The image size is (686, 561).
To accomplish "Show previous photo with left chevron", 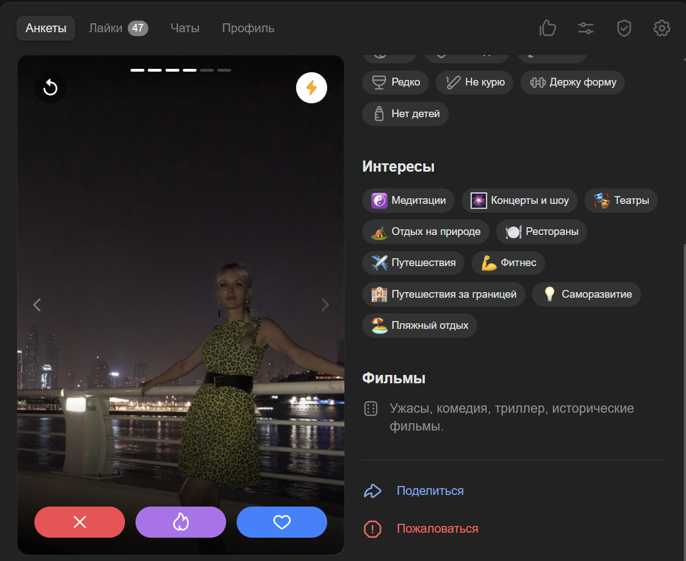I will pos(37,305).
